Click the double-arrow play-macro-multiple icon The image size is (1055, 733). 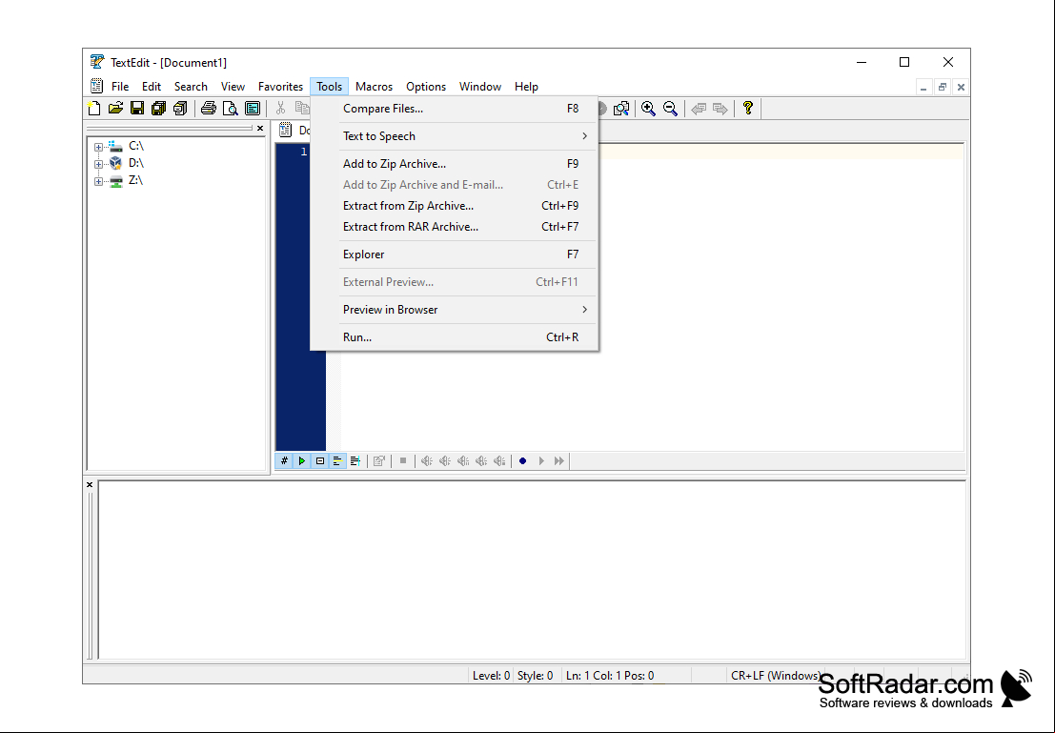pyautogui.click(x=559, y=461)
